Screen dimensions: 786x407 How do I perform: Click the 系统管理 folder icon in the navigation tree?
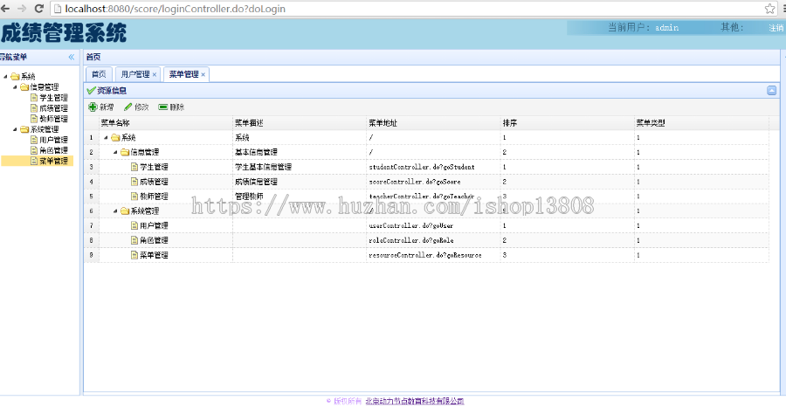[24, 129]
